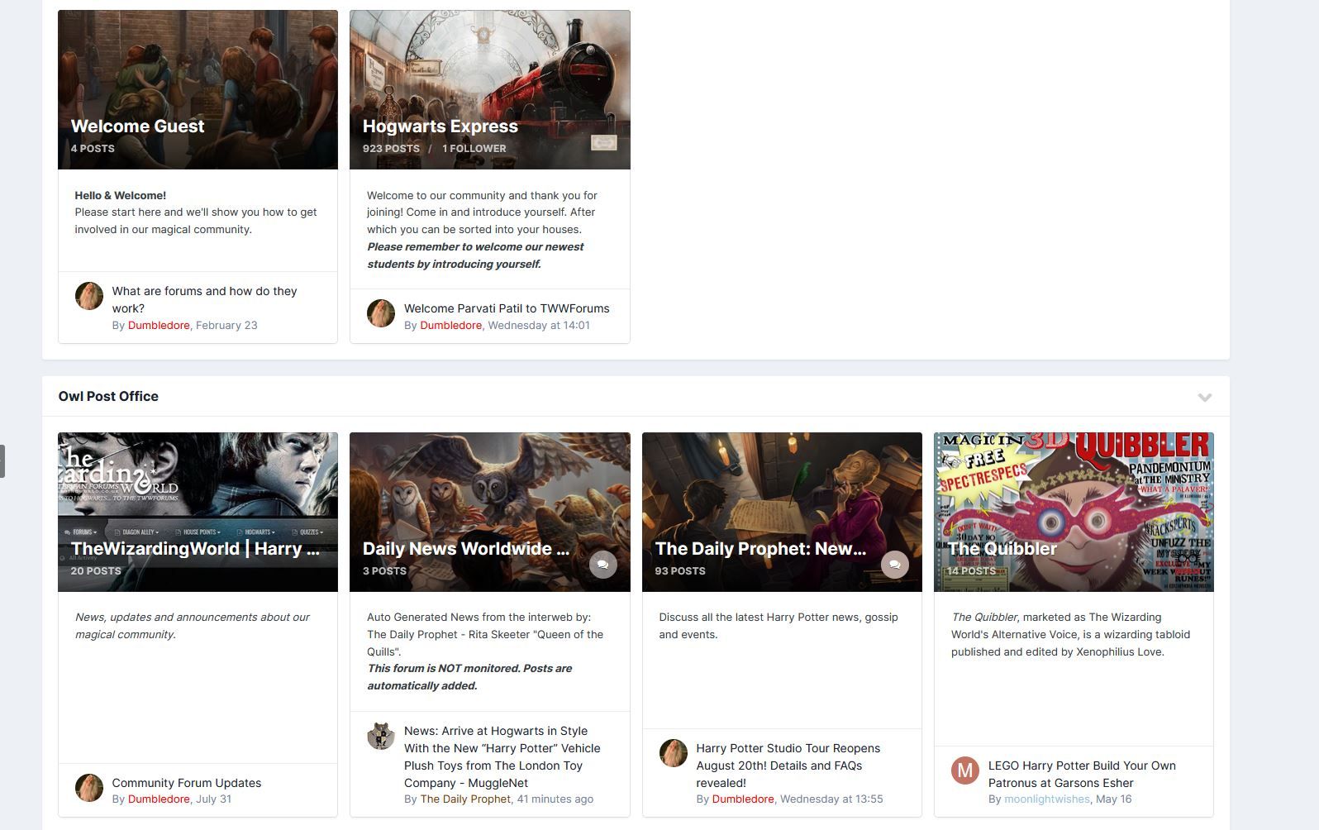Open The Quibbler forum title
Image resolution: width=1319 pixels, height=830 pixels.
(x=1002, y=549)
